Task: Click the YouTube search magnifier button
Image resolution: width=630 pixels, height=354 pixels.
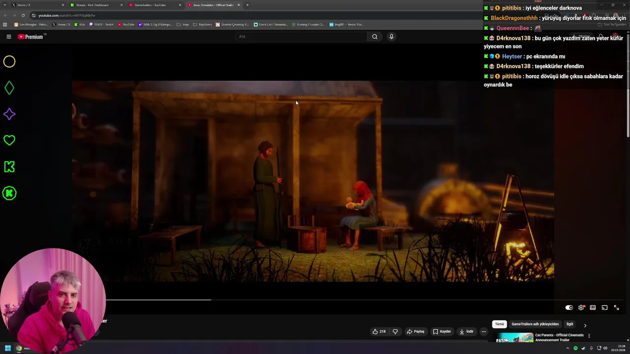Action: [x=375, y=36]
